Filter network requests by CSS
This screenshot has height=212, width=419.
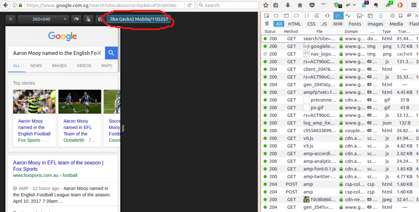(x=311, y=24)
